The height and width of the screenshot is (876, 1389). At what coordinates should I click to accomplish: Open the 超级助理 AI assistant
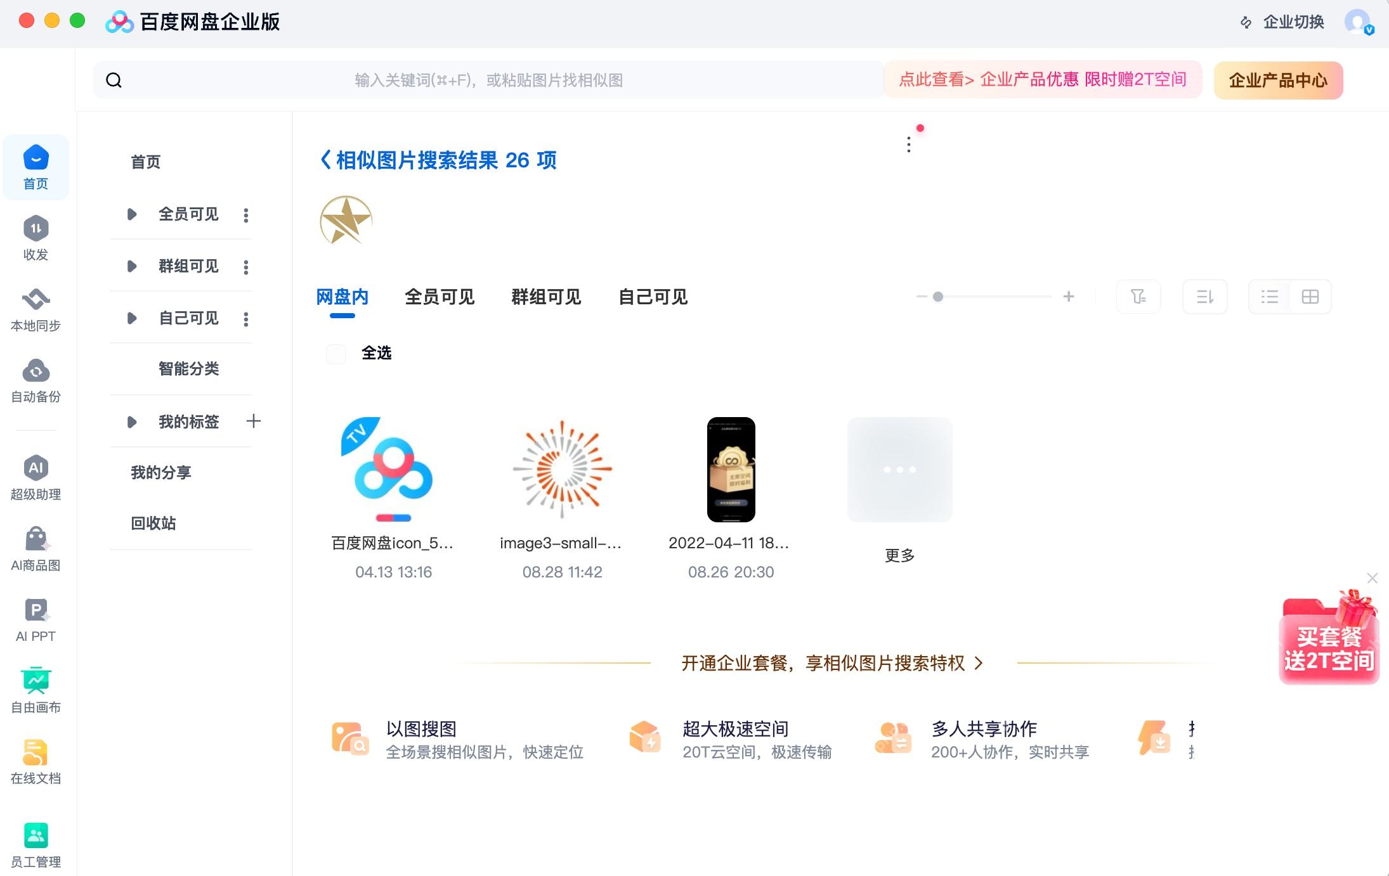[x=36, y=478]
